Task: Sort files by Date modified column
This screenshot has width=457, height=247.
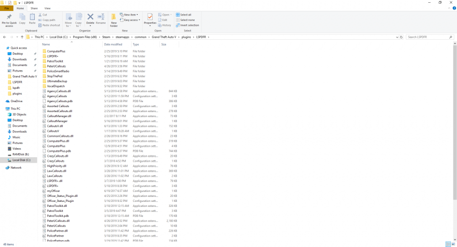Action: tap(113, 45)
